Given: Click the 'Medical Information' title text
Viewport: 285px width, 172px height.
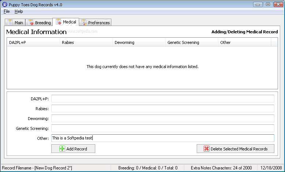Looking at the screenshot, I should 36,32.
